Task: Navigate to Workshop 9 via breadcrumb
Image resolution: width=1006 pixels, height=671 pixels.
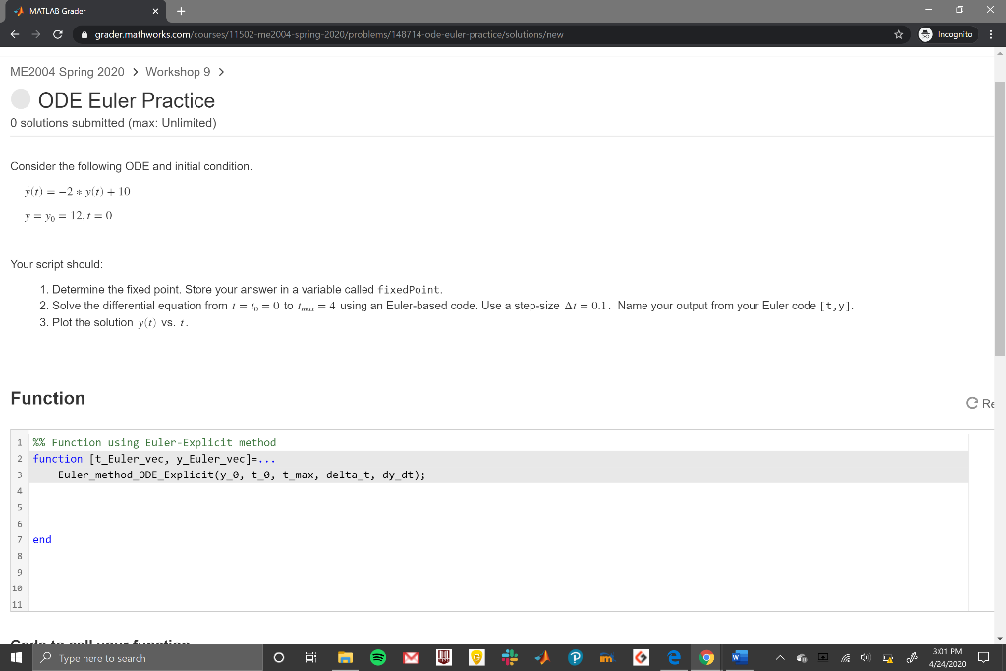Action: pos(177,71)
